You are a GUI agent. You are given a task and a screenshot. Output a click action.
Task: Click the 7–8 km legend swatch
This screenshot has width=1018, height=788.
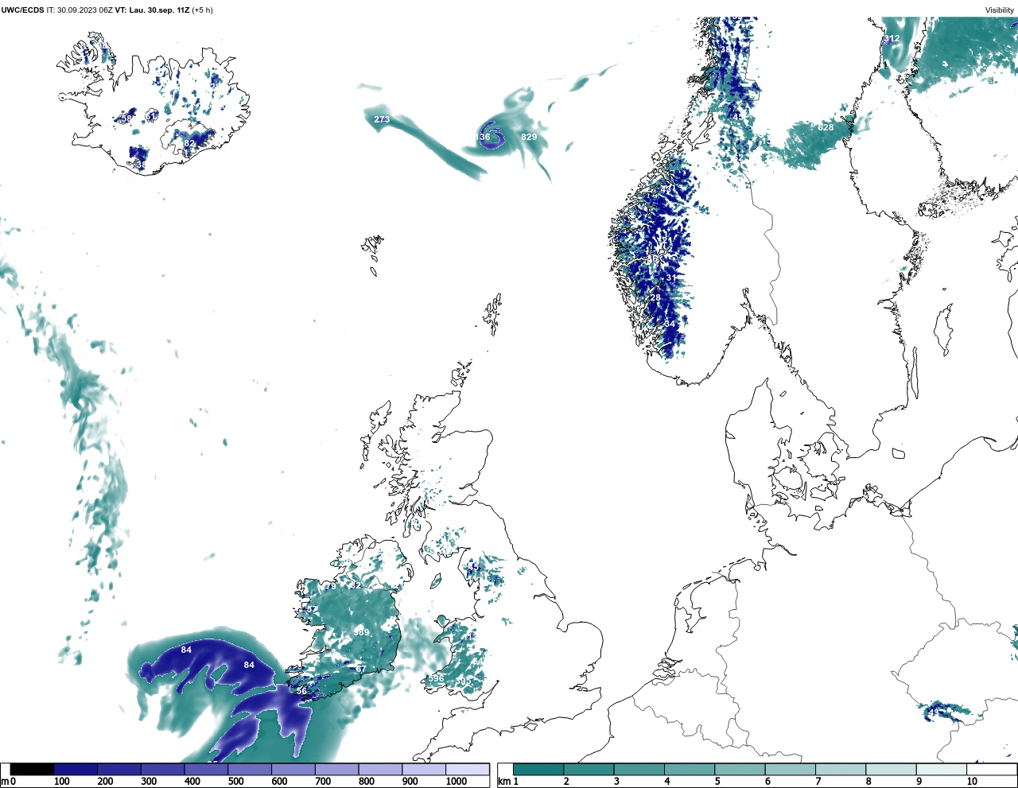(x=841, y=770)
